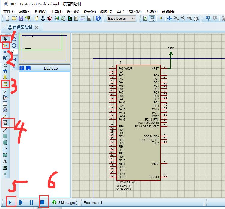The height and width of the screenshot is (209, 225).
Task: Choose the Junction Dot tool
Action: click(x=5, y=52)
